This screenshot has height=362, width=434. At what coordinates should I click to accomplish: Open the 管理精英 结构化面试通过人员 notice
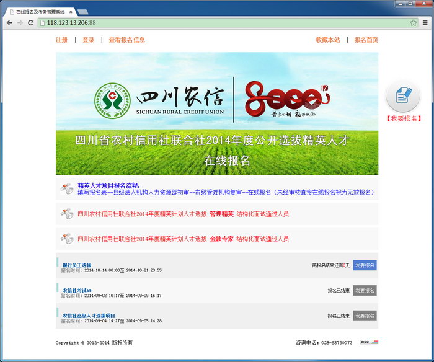coord(183,214)
